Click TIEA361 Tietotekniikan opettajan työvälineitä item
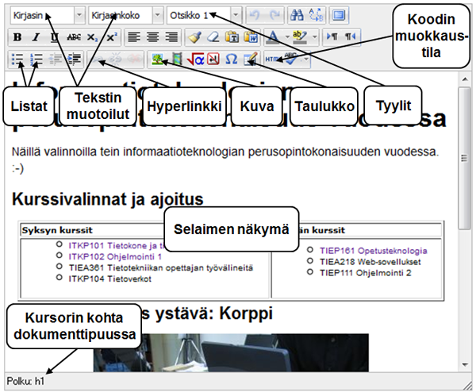 [160, 267]
